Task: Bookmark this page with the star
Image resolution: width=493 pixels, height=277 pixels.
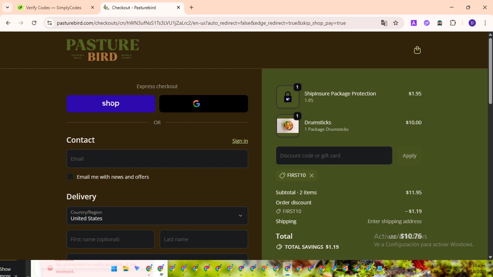Action: click(396, 23)
